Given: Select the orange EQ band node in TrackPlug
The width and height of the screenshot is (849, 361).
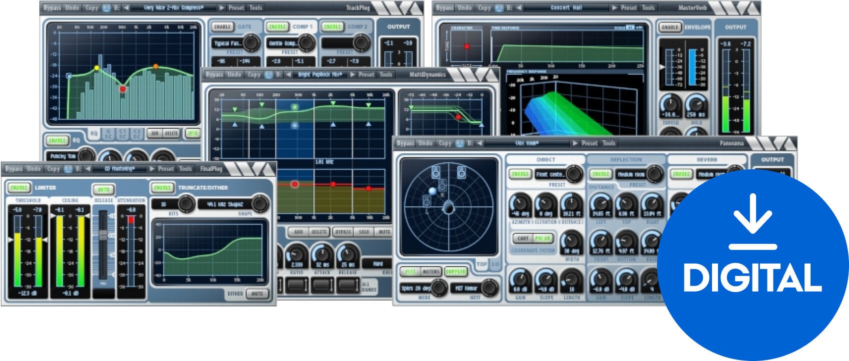Looking at the screenshot, I should [155, 66].
